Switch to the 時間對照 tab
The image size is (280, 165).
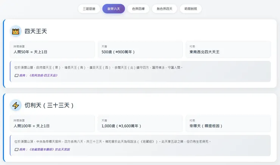191,9
